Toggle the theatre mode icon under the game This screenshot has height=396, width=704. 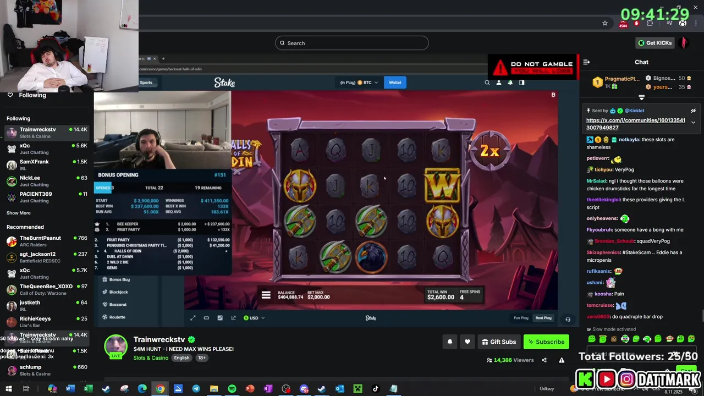[x=206, y=318]
